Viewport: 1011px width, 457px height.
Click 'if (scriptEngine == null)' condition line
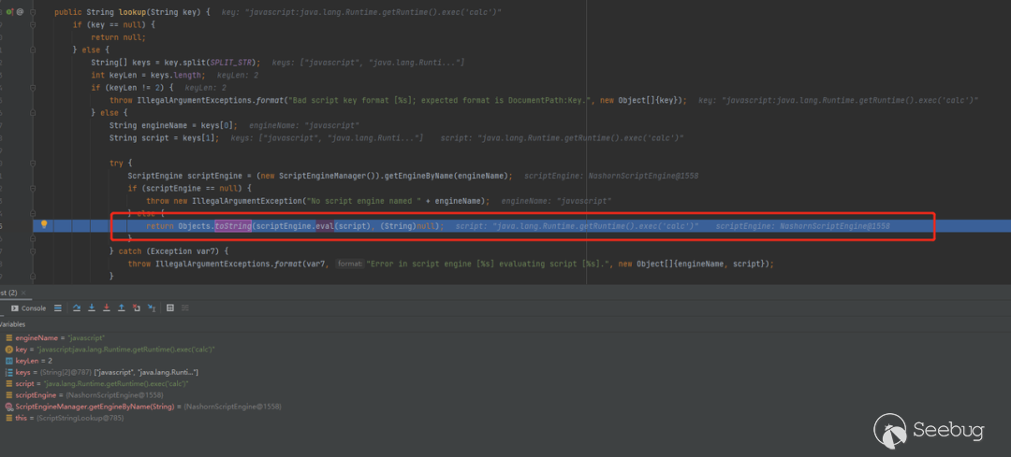tap(189, 188)
